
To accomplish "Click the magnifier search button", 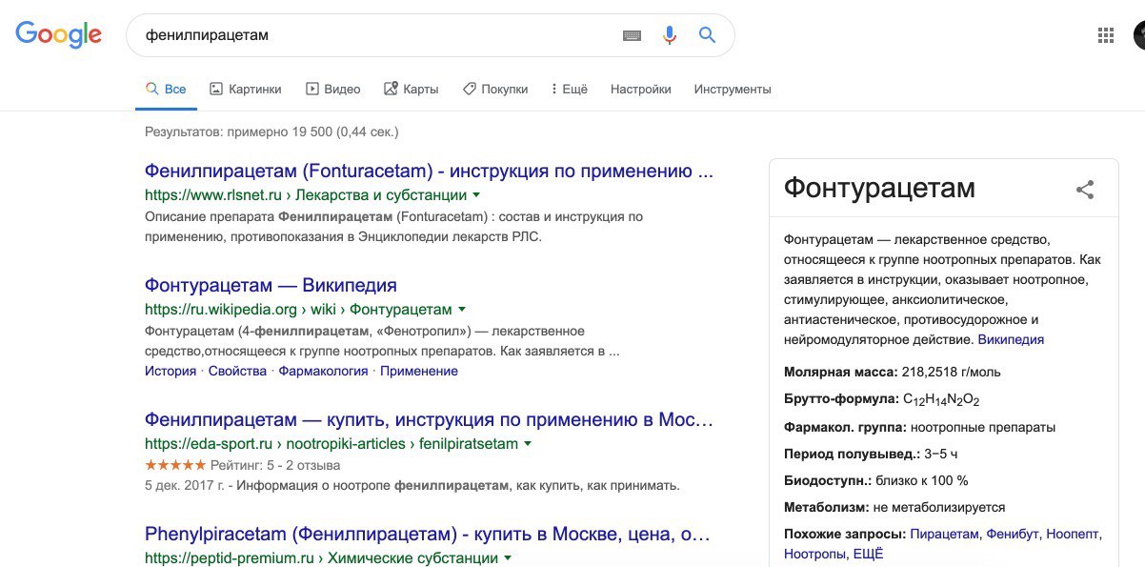I will (707, 35).
